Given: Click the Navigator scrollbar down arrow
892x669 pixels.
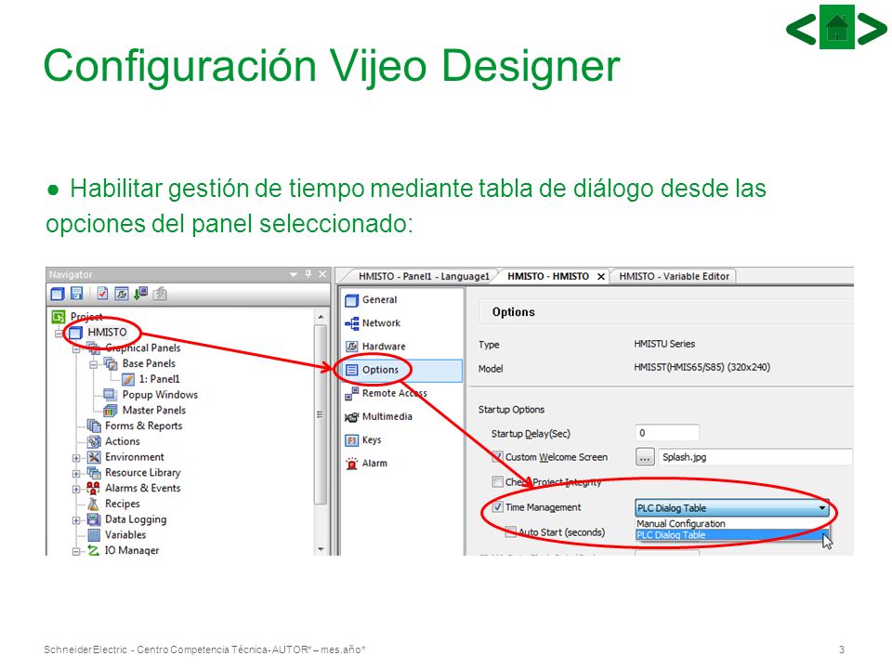Looking at the screenshot, I should pyautogui.click(x=321, y=549).
